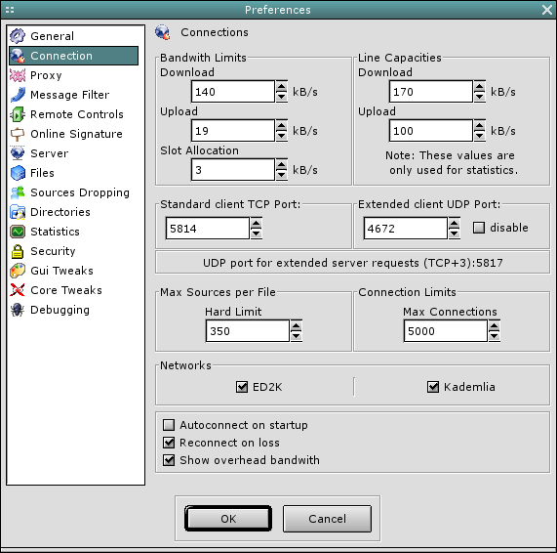Select the Message Filter icon
557x553 pixels.
[18, 95]
